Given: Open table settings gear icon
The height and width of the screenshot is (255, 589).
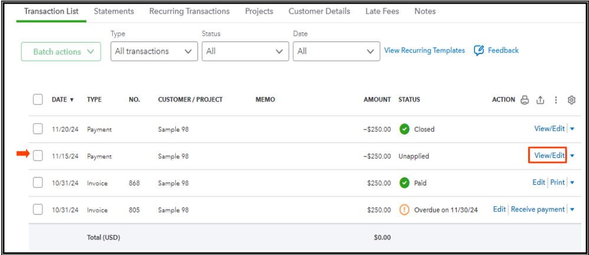Looking at the screenshot, I should click(x=571, y=100).
